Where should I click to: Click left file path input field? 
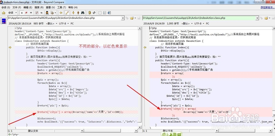coord(64,18)
